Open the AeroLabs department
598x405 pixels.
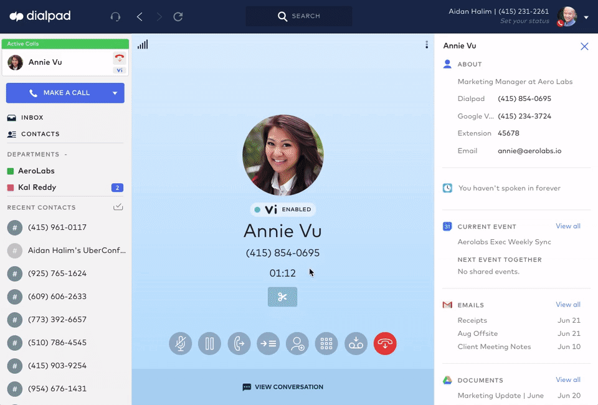point(31,171)
